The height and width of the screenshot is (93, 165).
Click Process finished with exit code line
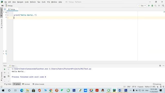click(29, 77)
